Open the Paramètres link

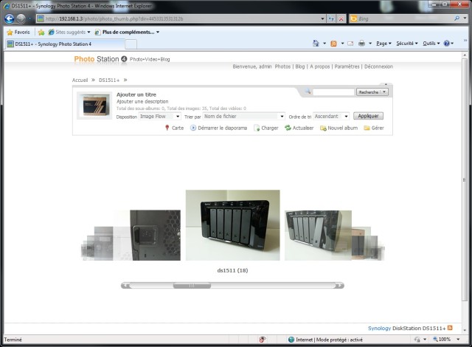pos(347,66)
